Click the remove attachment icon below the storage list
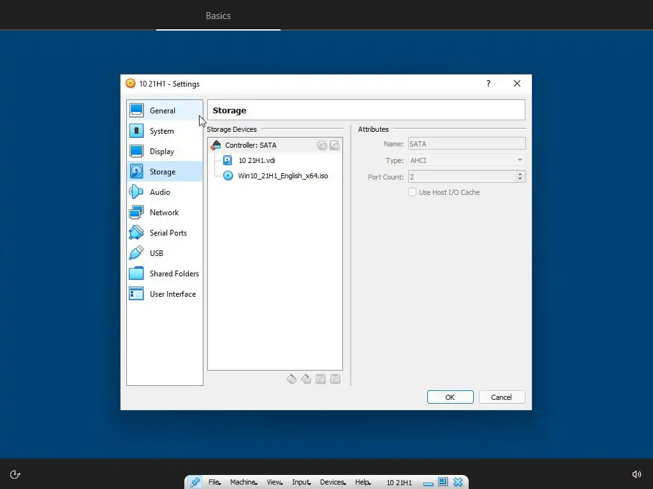Image resolution: width=653 pixels, height=489 pixels. click(335, 379)
